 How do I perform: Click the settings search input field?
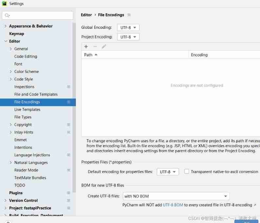38,15
